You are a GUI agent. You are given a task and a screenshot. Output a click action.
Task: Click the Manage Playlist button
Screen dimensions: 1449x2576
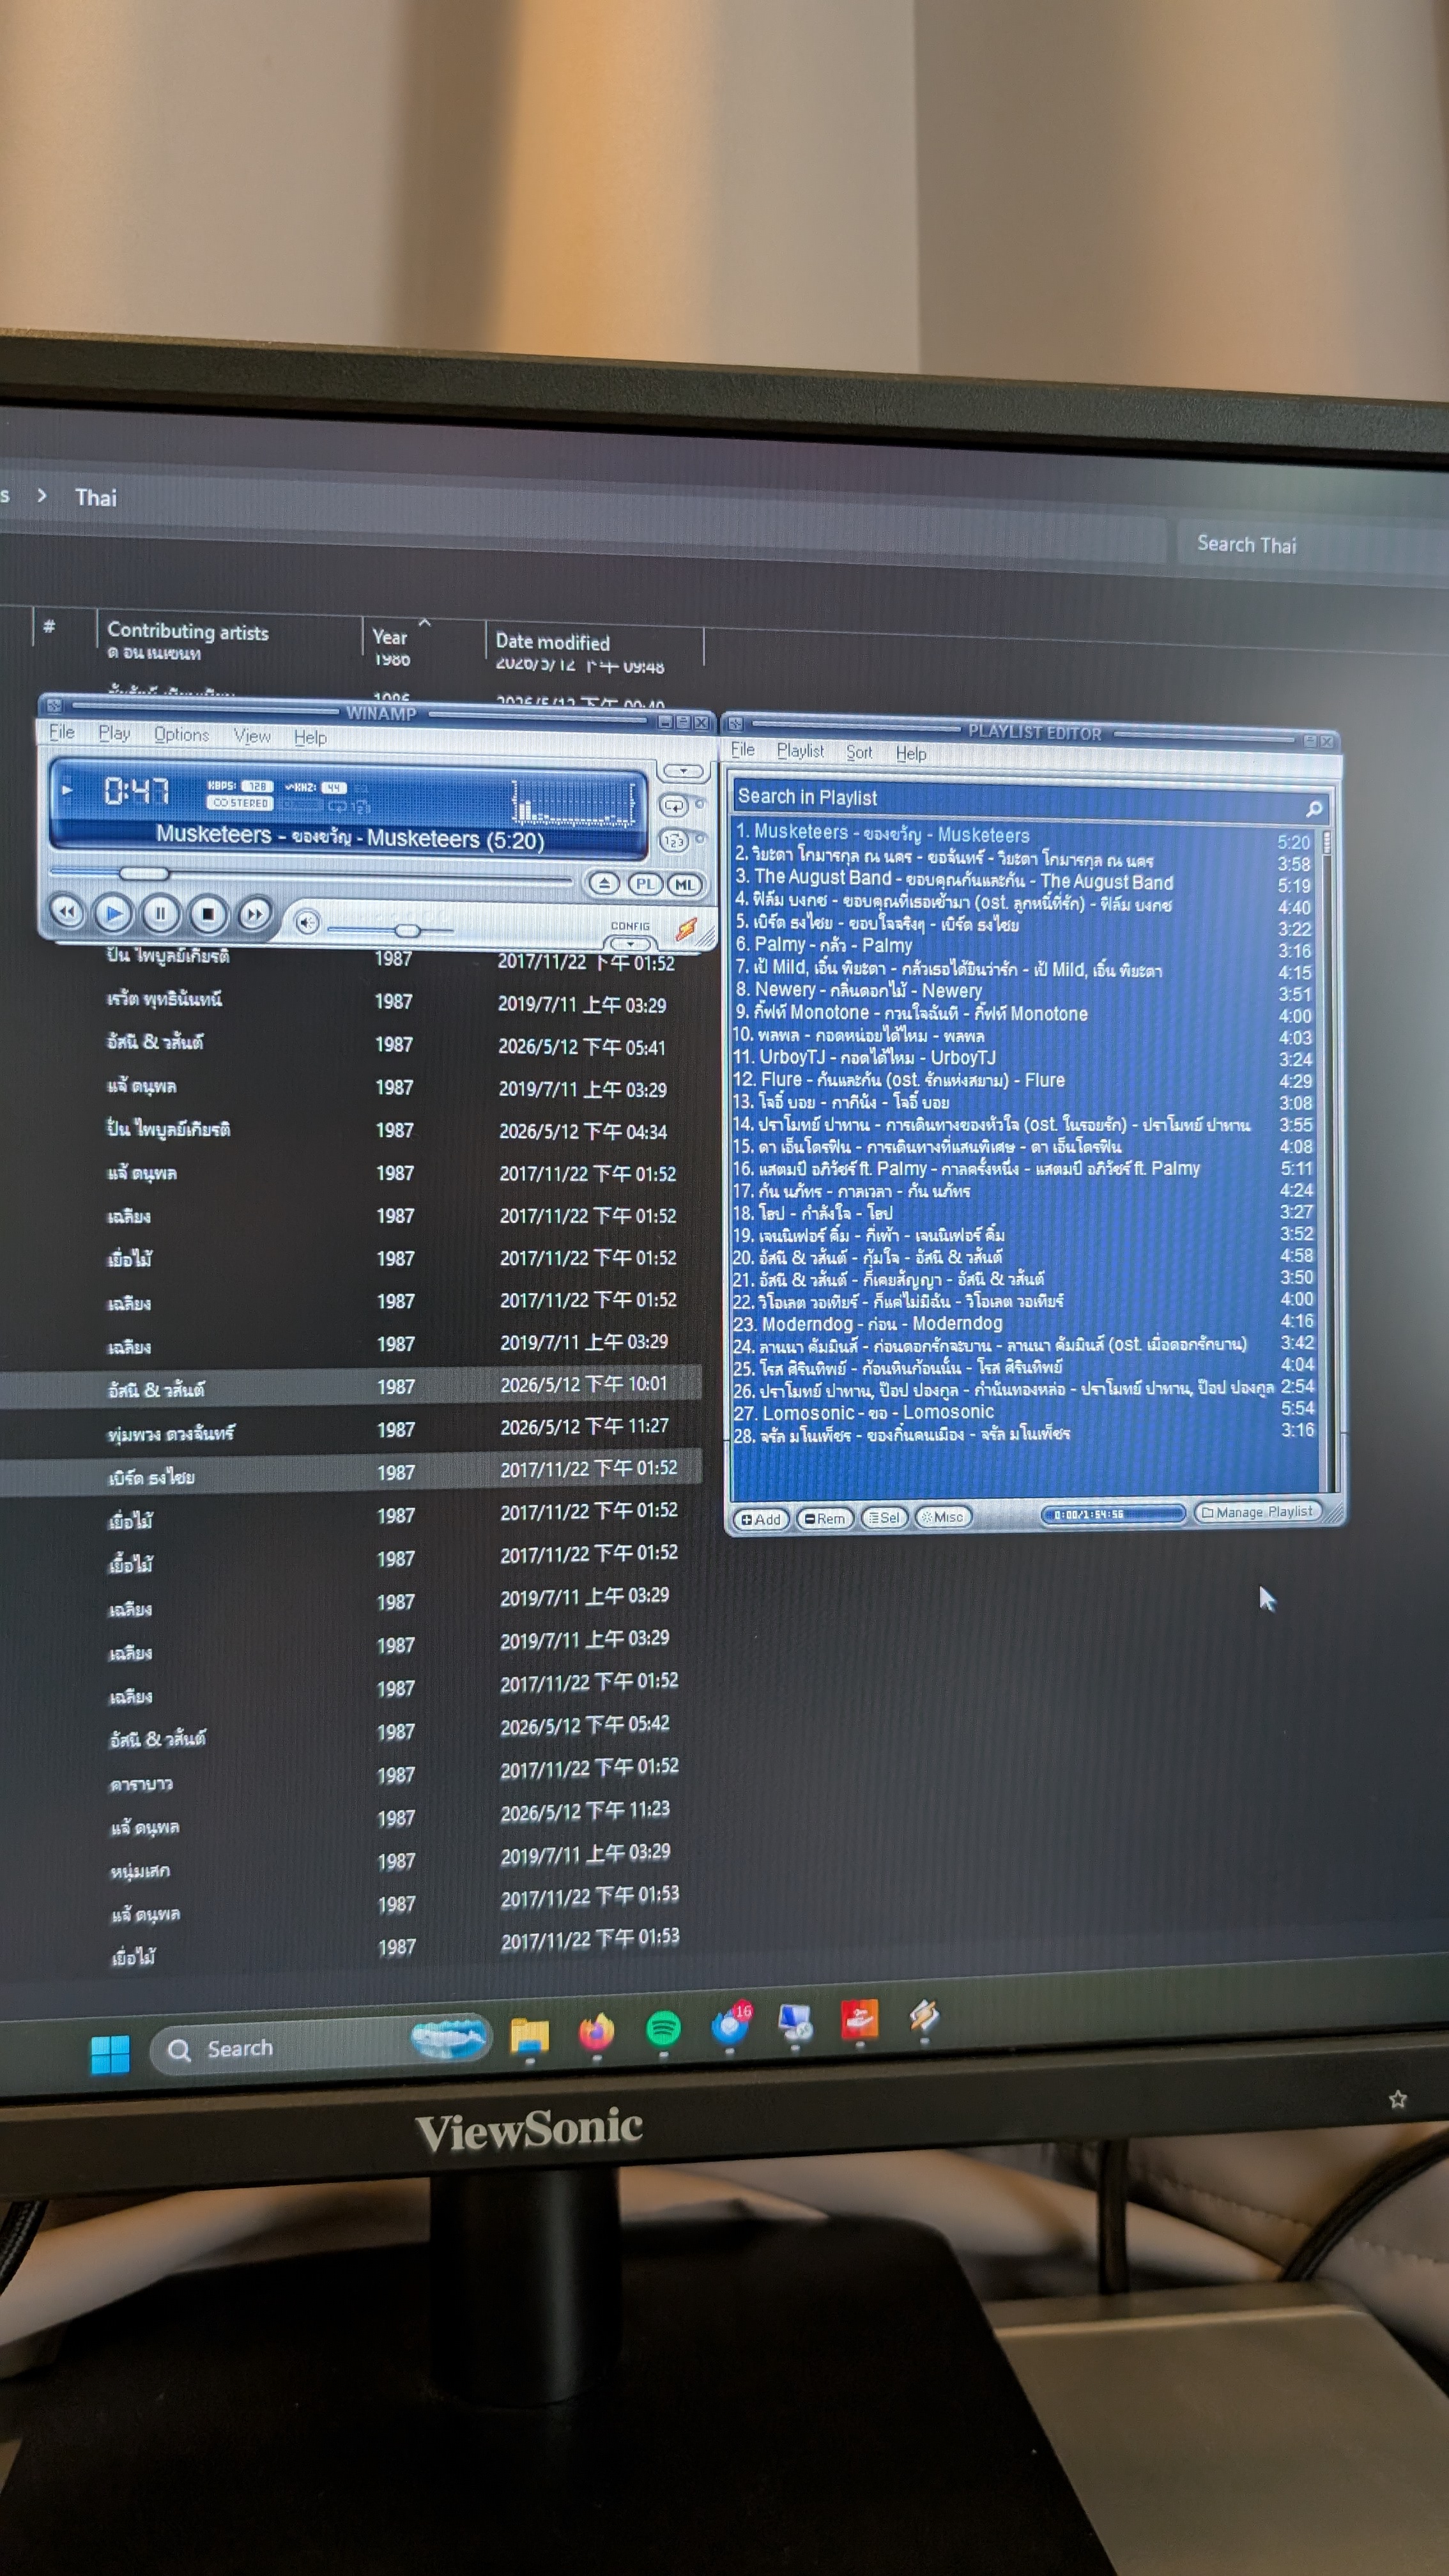(x=1258, y=1512)
